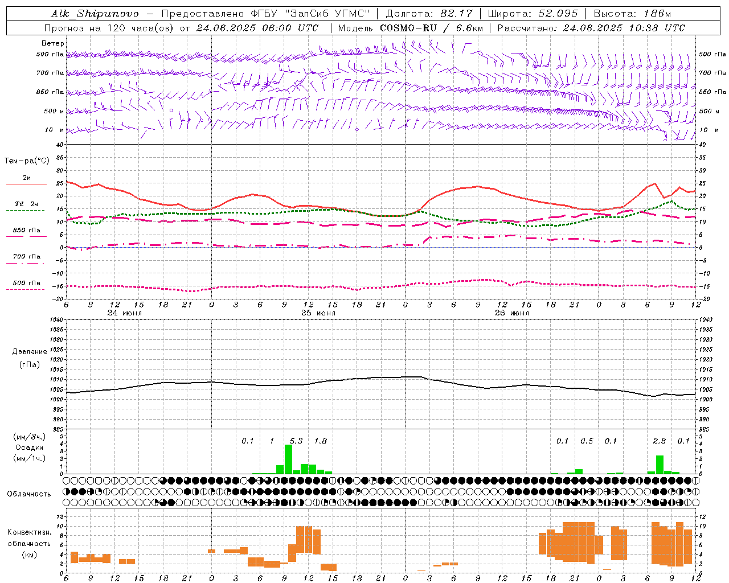Click the Тем-ра(°C) panel label
The height and width of the screenshot is (583, 729).
(x=27, y=161)
